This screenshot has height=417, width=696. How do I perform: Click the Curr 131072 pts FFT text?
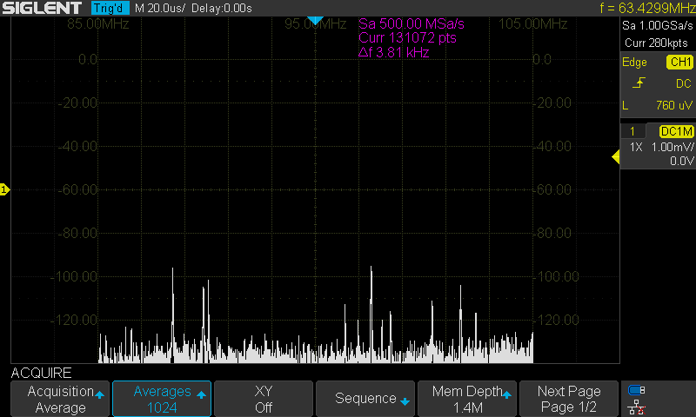(x=407, y=38)
